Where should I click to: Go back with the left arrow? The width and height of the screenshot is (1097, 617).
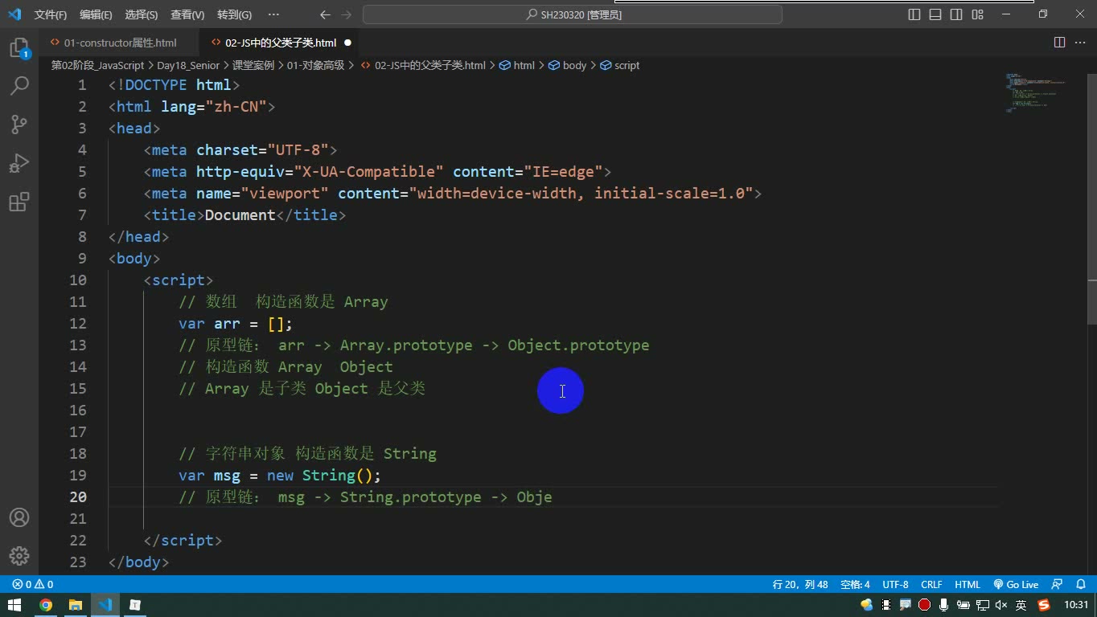click(325, 14)
